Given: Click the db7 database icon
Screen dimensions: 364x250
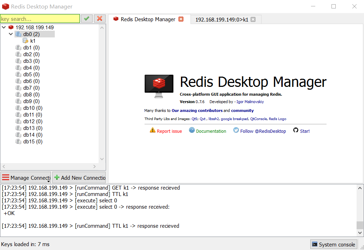Looking at the screenshot, I should coord(18,88).
